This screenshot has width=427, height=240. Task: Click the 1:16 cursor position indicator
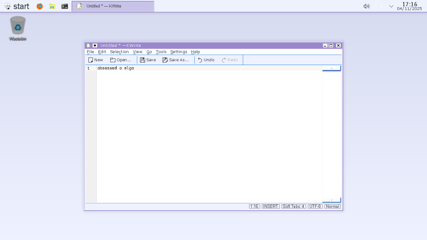click(254, 207)
